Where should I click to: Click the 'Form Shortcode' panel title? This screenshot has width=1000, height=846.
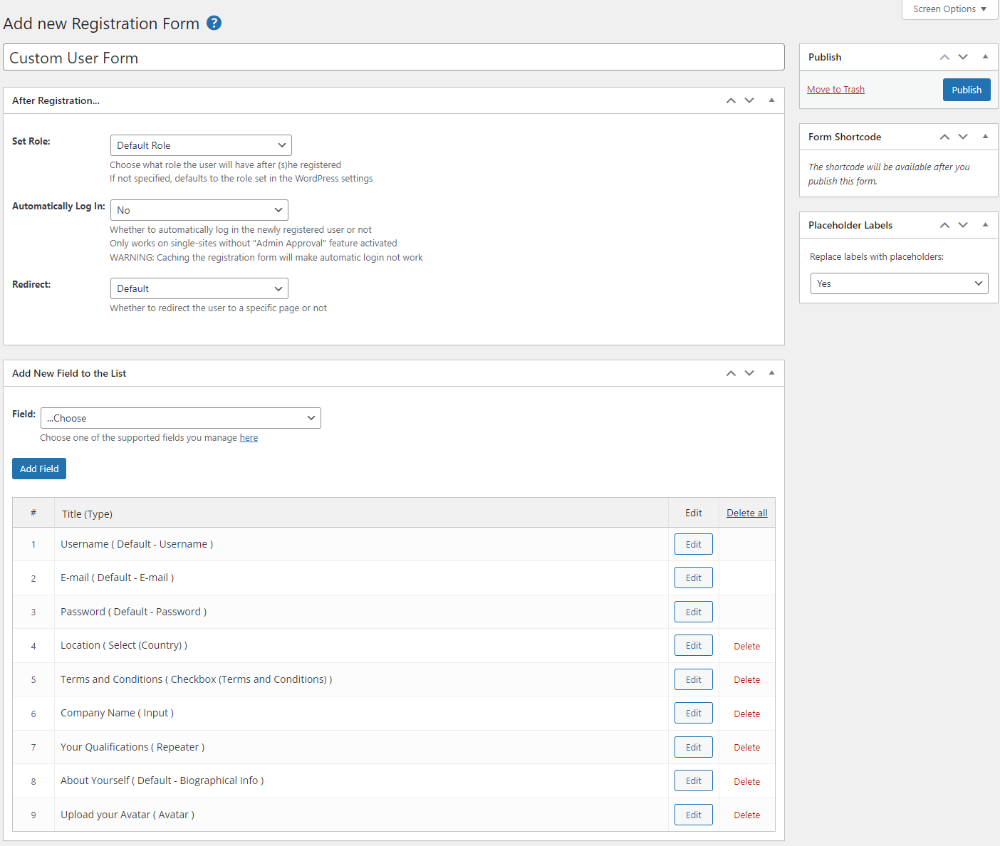pyautogui.click(x=845, y=137)
